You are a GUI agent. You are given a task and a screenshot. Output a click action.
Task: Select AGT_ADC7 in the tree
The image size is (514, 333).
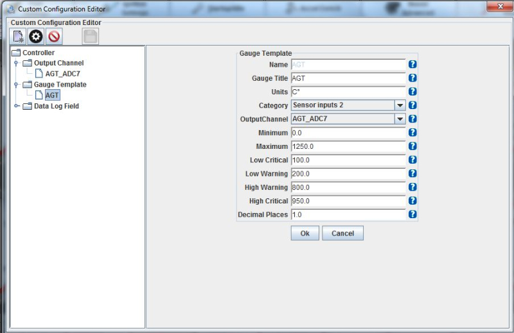(62, 74)
